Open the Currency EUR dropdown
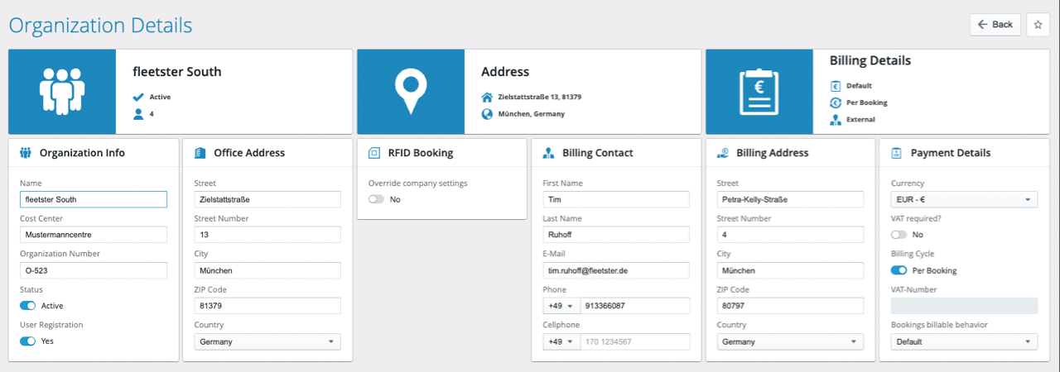1060x372 pixels. click(x=964, y=199)
